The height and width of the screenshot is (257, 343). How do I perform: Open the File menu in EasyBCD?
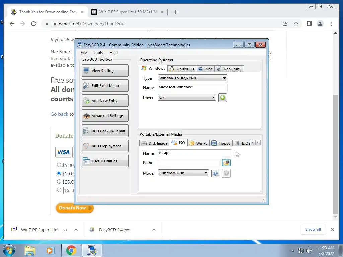[84, 53]
